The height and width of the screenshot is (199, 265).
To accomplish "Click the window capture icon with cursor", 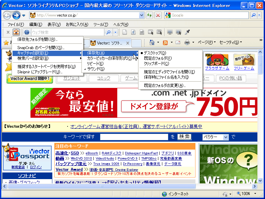I will (151, 32).
